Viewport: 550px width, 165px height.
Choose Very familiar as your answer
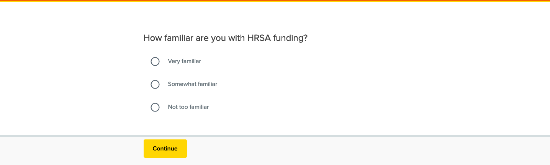155,61
